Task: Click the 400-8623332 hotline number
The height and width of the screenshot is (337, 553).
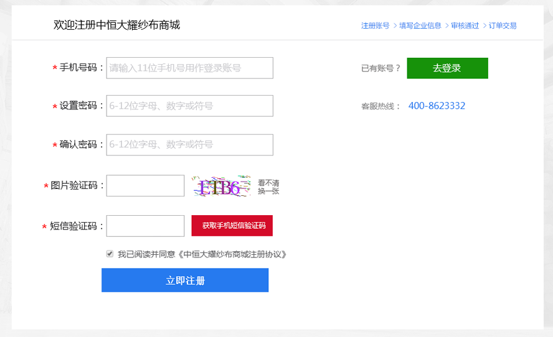Action: coord(437,106)
